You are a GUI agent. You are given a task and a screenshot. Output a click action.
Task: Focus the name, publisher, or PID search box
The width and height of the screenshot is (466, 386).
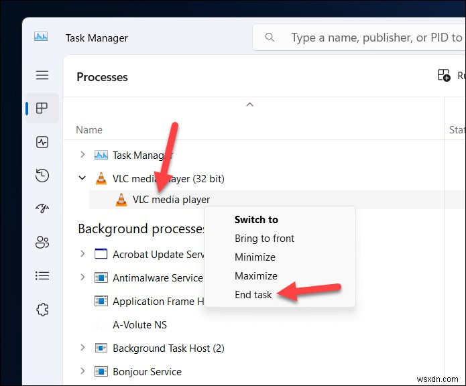359,38
